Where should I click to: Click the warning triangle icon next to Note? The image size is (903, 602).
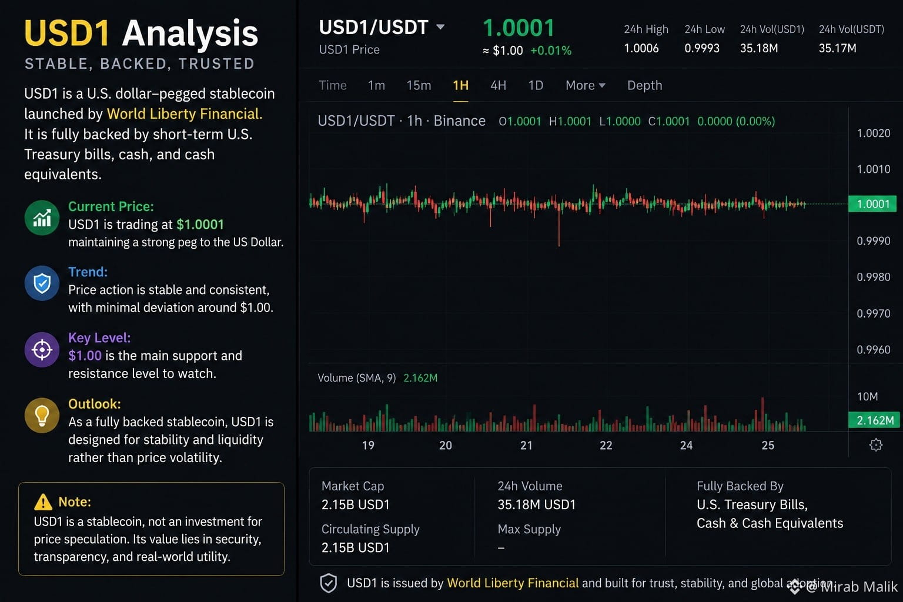click(43, 502)
